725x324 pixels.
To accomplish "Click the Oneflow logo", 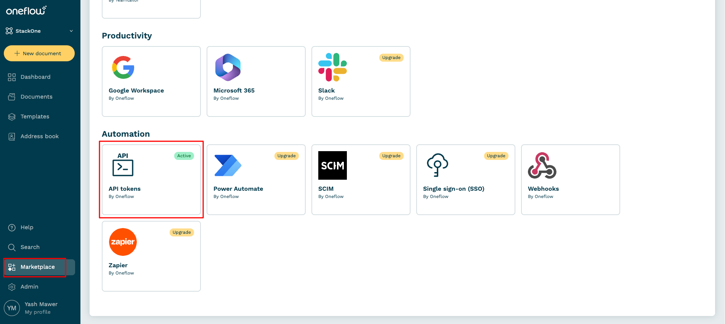I will 26,11.
